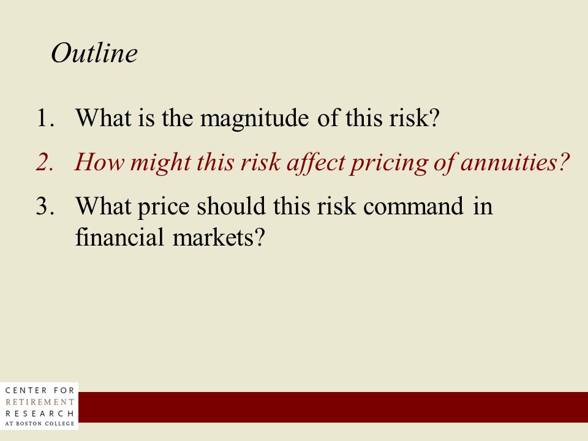Click list number 3 marker
The image size is (588, 441).
45,206
